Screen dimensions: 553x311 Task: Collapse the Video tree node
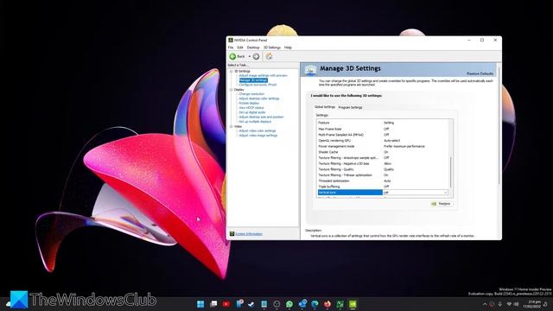click(x=232, y=126)
